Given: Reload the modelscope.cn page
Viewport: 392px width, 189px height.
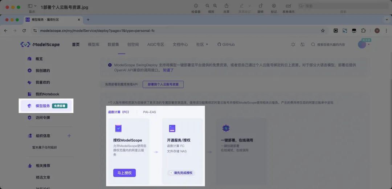Looking at the screenshot, I should point(24,31).
